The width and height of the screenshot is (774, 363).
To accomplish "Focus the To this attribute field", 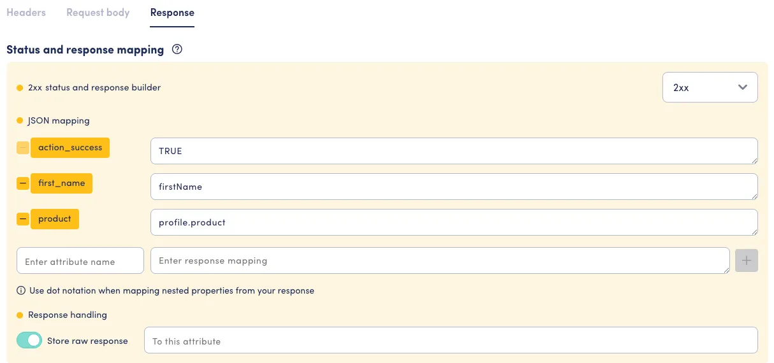I will [451, 340].
